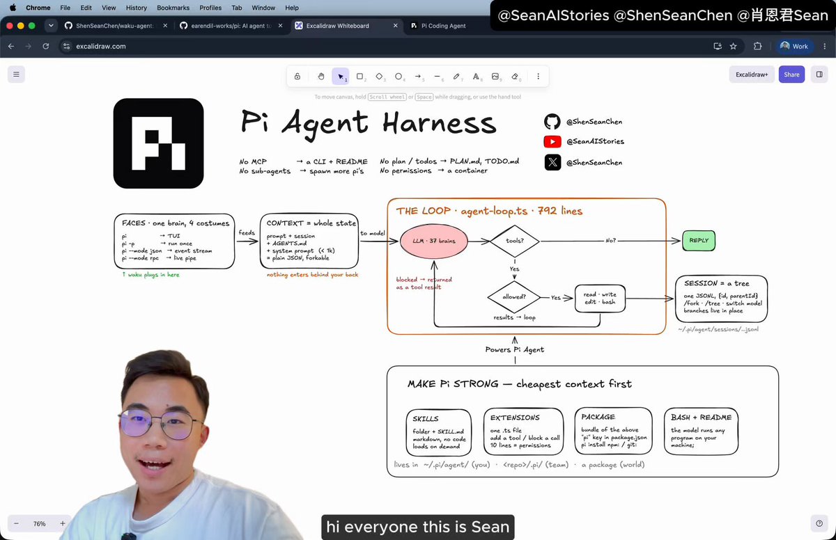Click the 'EXTENSIONS' box heading
The width and height of the screenshot is (836, 540).
coord(515,418)
